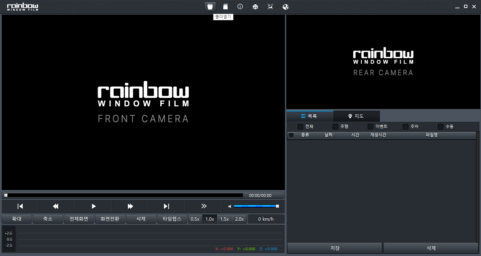Toggle the 주차 filter checkbox
Screen dimensions: 481x256
pyautogui.click(x=406, y=127)
